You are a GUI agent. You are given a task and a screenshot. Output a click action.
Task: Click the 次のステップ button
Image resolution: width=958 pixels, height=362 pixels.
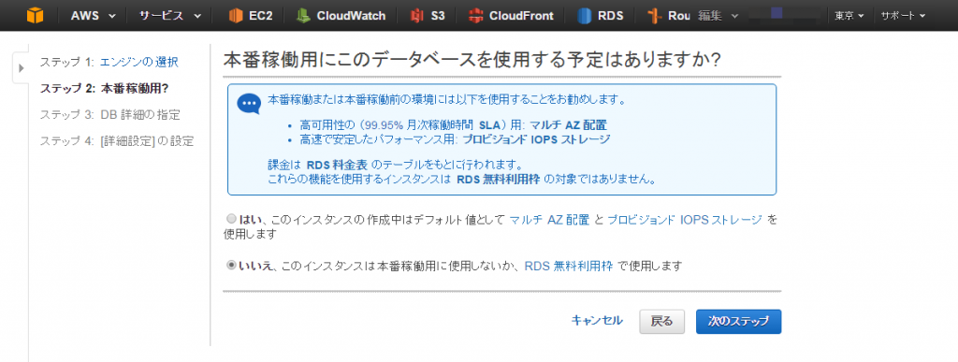pyautogui.click(x=738, y=321)
